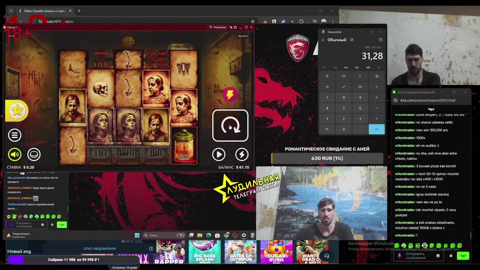Spin the slot reels with the big spin button
480x270 pixels.
230,126
